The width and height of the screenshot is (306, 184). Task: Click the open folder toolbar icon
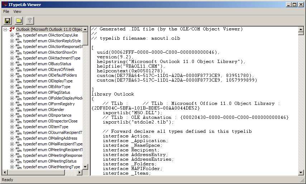pyautogui.click(x=19, y=21)
